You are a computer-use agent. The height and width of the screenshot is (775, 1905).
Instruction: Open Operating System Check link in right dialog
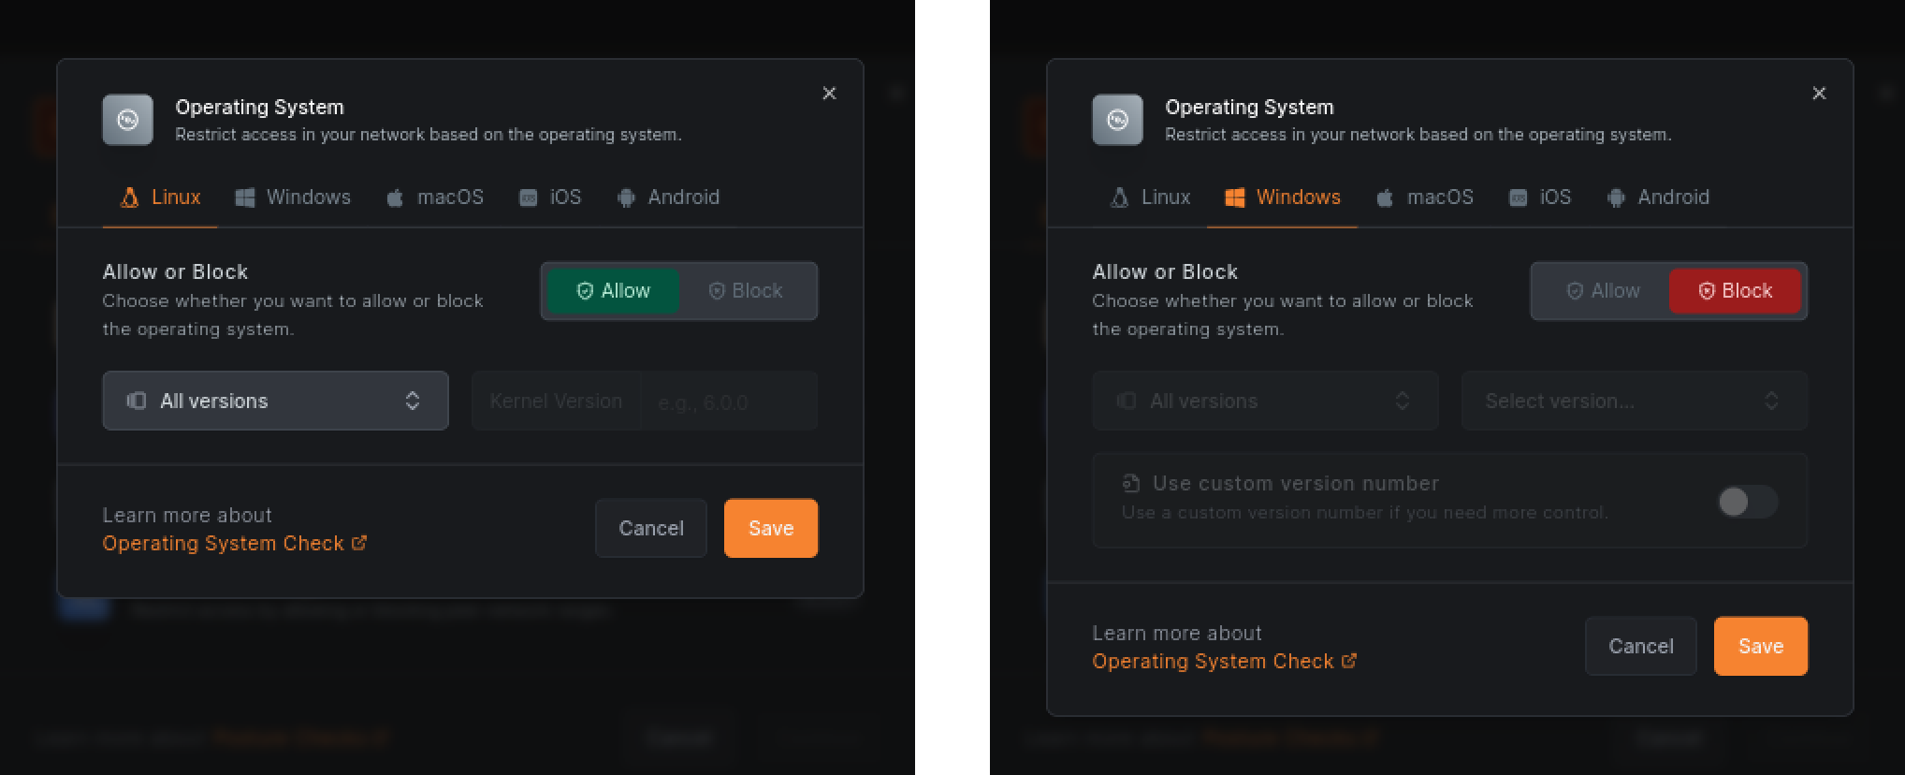[1213, 661]
